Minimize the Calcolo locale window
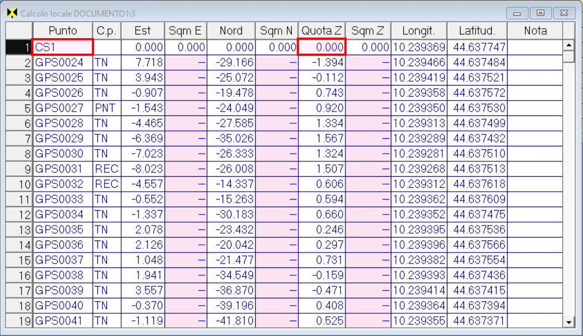The width and height of the screenshot is (583, 336). (518, 13)
